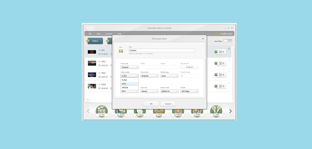
Task: Select H.264 from the codec list
Action: 129,80
